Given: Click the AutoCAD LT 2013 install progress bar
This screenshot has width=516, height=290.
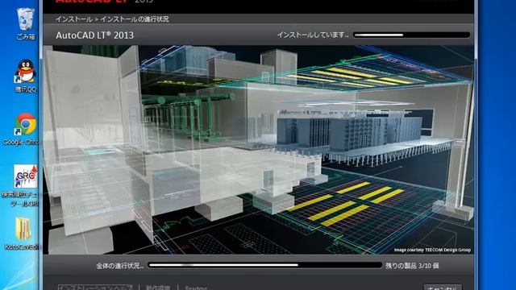Looking at the screenshot, I should click(x=411, y=35).
